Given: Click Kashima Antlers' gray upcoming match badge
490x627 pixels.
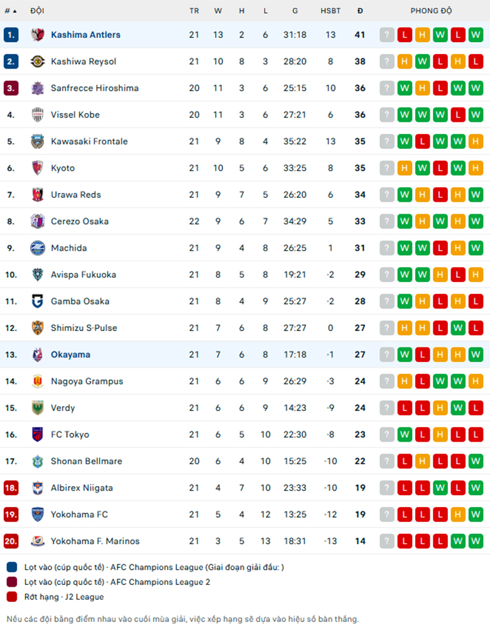Looking at the screenshot, I should [x=387, y=35].
